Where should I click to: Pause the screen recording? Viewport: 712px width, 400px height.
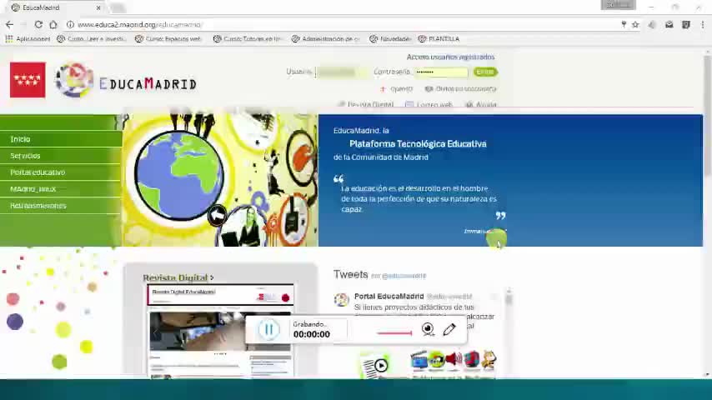click(268, 330)
